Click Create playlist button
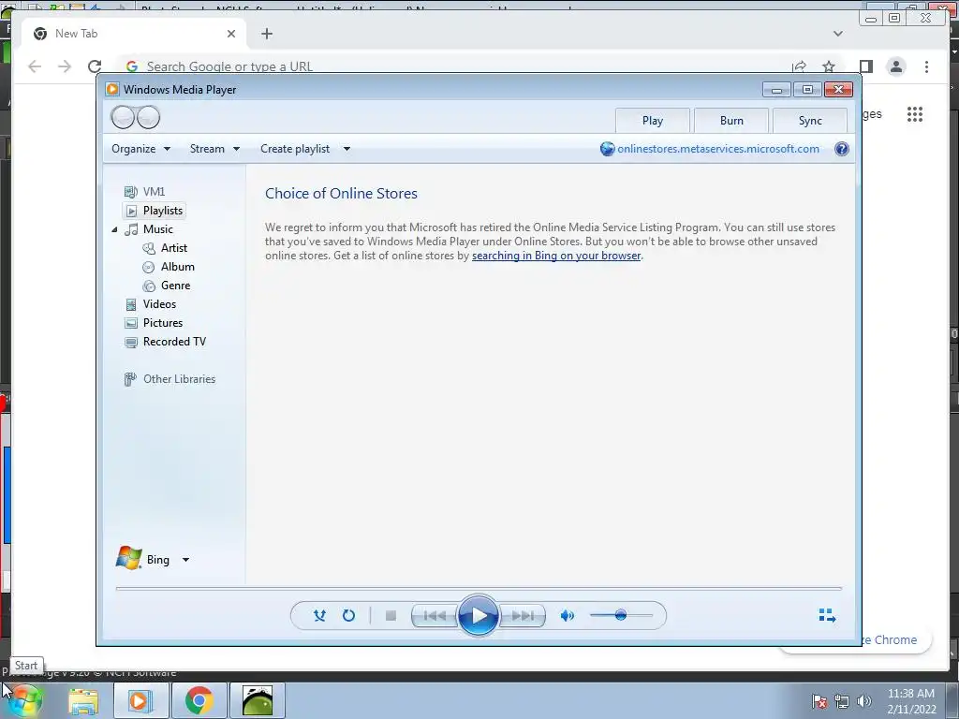Screen dimensions: 959x719 (x=295, y=149)
